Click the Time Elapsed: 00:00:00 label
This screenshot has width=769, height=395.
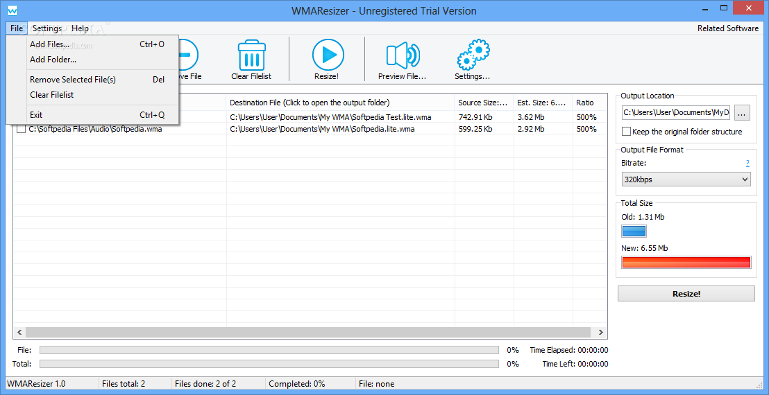(x=569, y=350)
